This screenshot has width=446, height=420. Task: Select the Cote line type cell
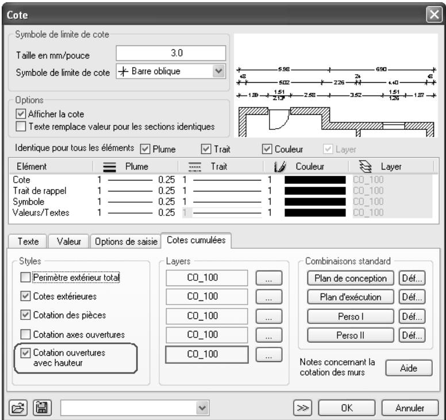[222, 180]
